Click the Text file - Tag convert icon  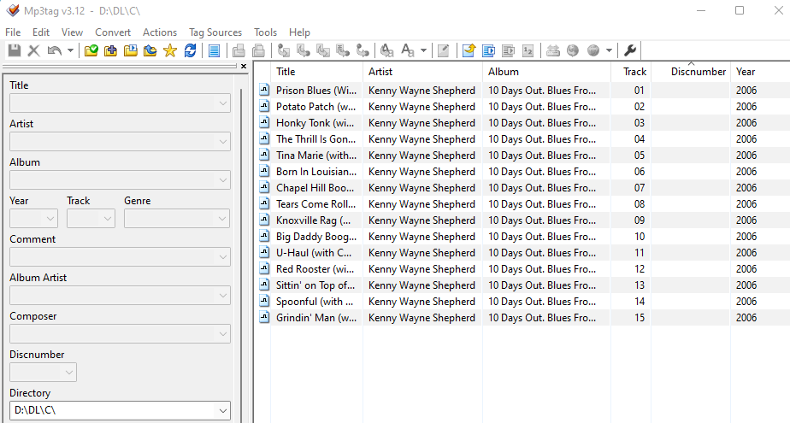coord(343,50)
